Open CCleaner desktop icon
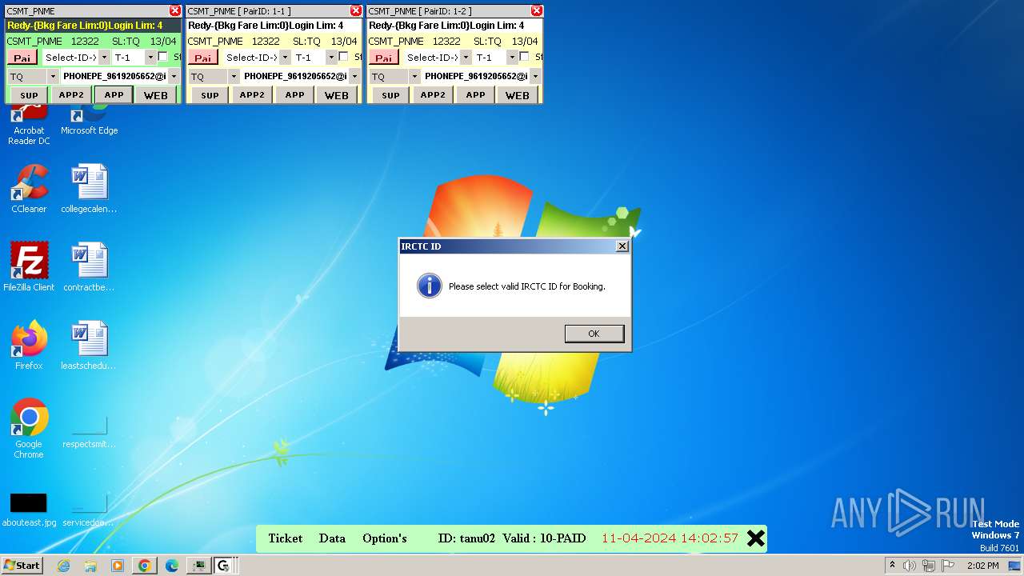This screenshot has height=576, width=1024. (x=29, y=189)
